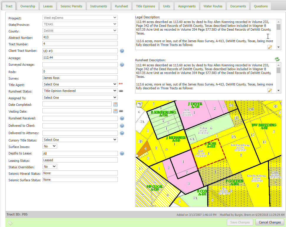The width and height of the screenshot is (286, 227).
Task: Click the tag icon in the green bar
Action: coord(10,223)
